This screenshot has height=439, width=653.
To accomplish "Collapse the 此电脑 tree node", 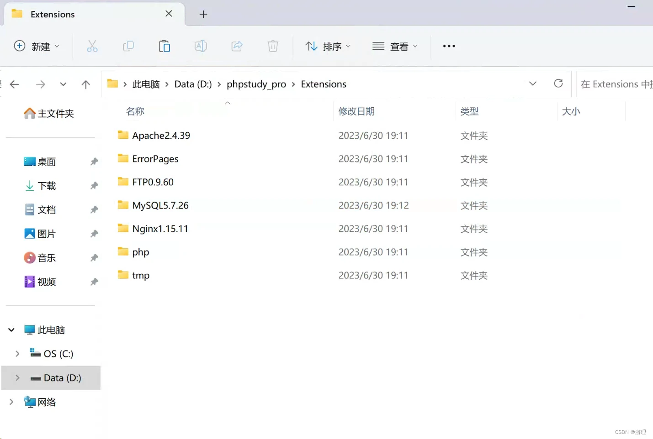I will point(11,329).
